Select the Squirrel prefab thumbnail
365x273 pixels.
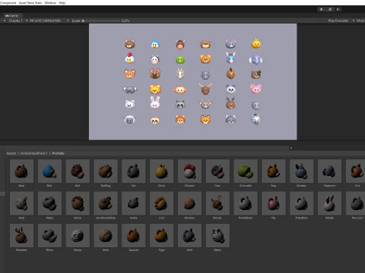(x=134, y=235)
